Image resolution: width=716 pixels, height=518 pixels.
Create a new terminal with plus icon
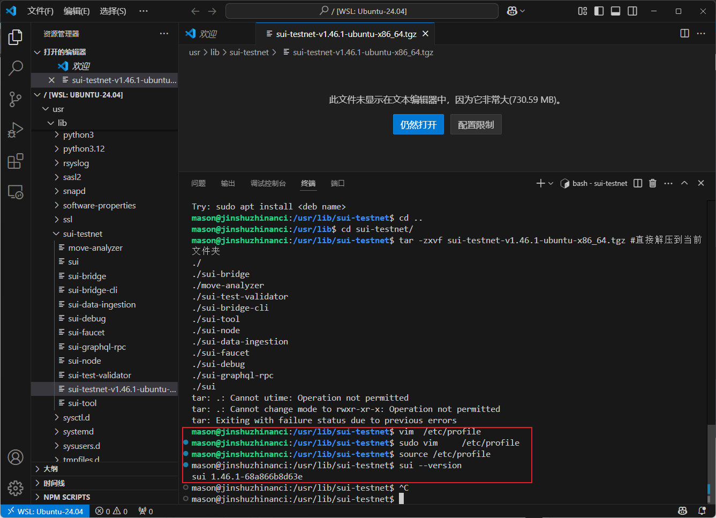(x=540, y=183)
